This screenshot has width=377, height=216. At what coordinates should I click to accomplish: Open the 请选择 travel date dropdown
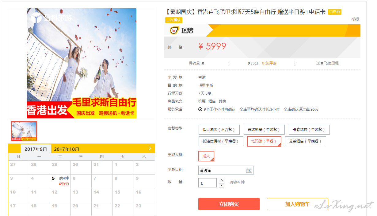[226, 170]
